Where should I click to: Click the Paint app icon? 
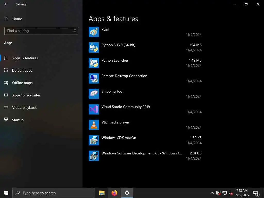click(94, 32)
